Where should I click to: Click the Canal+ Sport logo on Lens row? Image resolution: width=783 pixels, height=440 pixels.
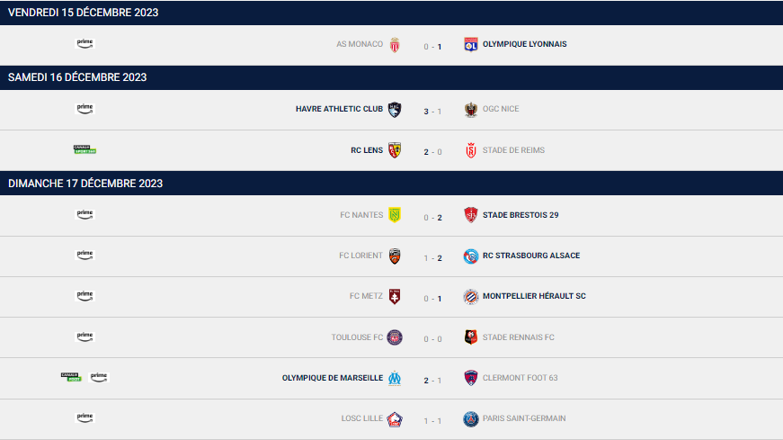tap(85, 149)
